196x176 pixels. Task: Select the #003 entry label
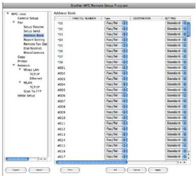coord(62,79)
